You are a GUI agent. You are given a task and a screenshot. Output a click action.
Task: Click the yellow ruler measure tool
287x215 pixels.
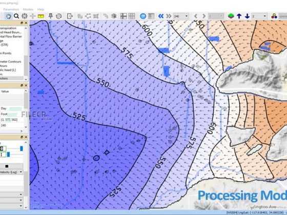point(41,16)
